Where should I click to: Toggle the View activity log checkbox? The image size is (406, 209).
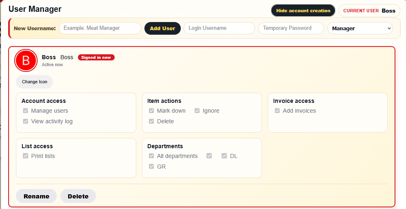point(25,121)
